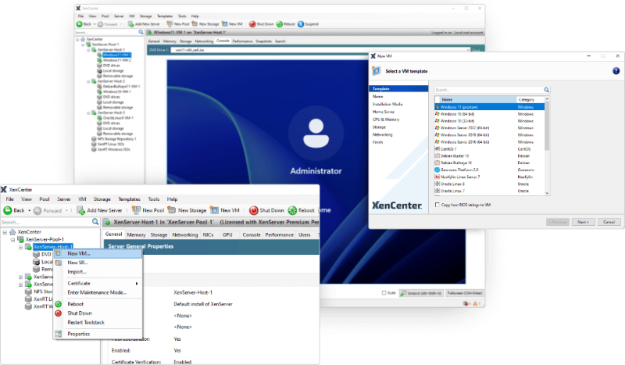This screenshot has width=625, height=365.
Task: Switch to Snapshots tab in background XenCenter window
Action: (x=263, y=41)
